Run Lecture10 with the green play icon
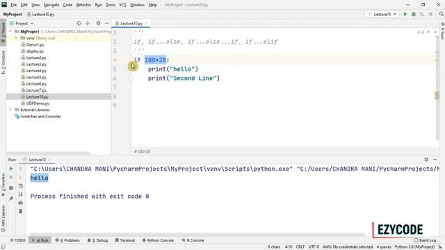The image size is (445, 250). point(405,14)
